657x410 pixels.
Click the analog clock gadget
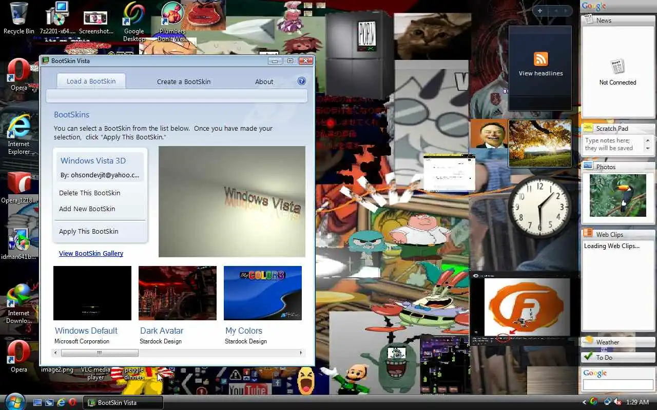coord(539,207)
